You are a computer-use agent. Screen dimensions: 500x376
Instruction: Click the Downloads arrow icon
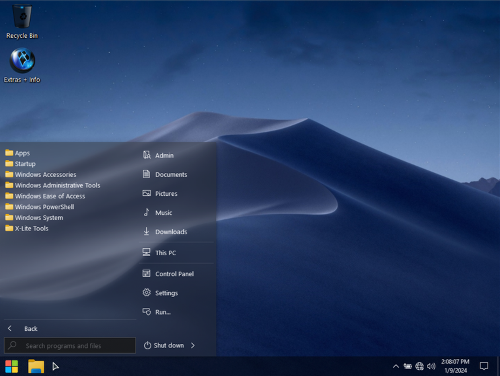click(x=147, y=232)
